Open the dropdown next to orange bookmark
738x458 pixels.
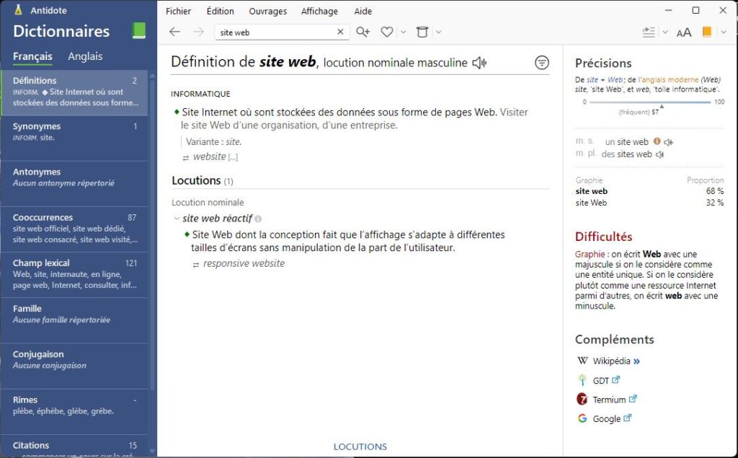724,32
